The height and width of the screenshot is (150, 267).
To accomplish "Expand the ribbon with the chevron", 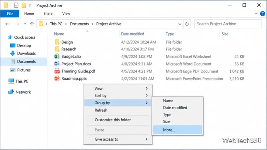I will coord(256,14).
